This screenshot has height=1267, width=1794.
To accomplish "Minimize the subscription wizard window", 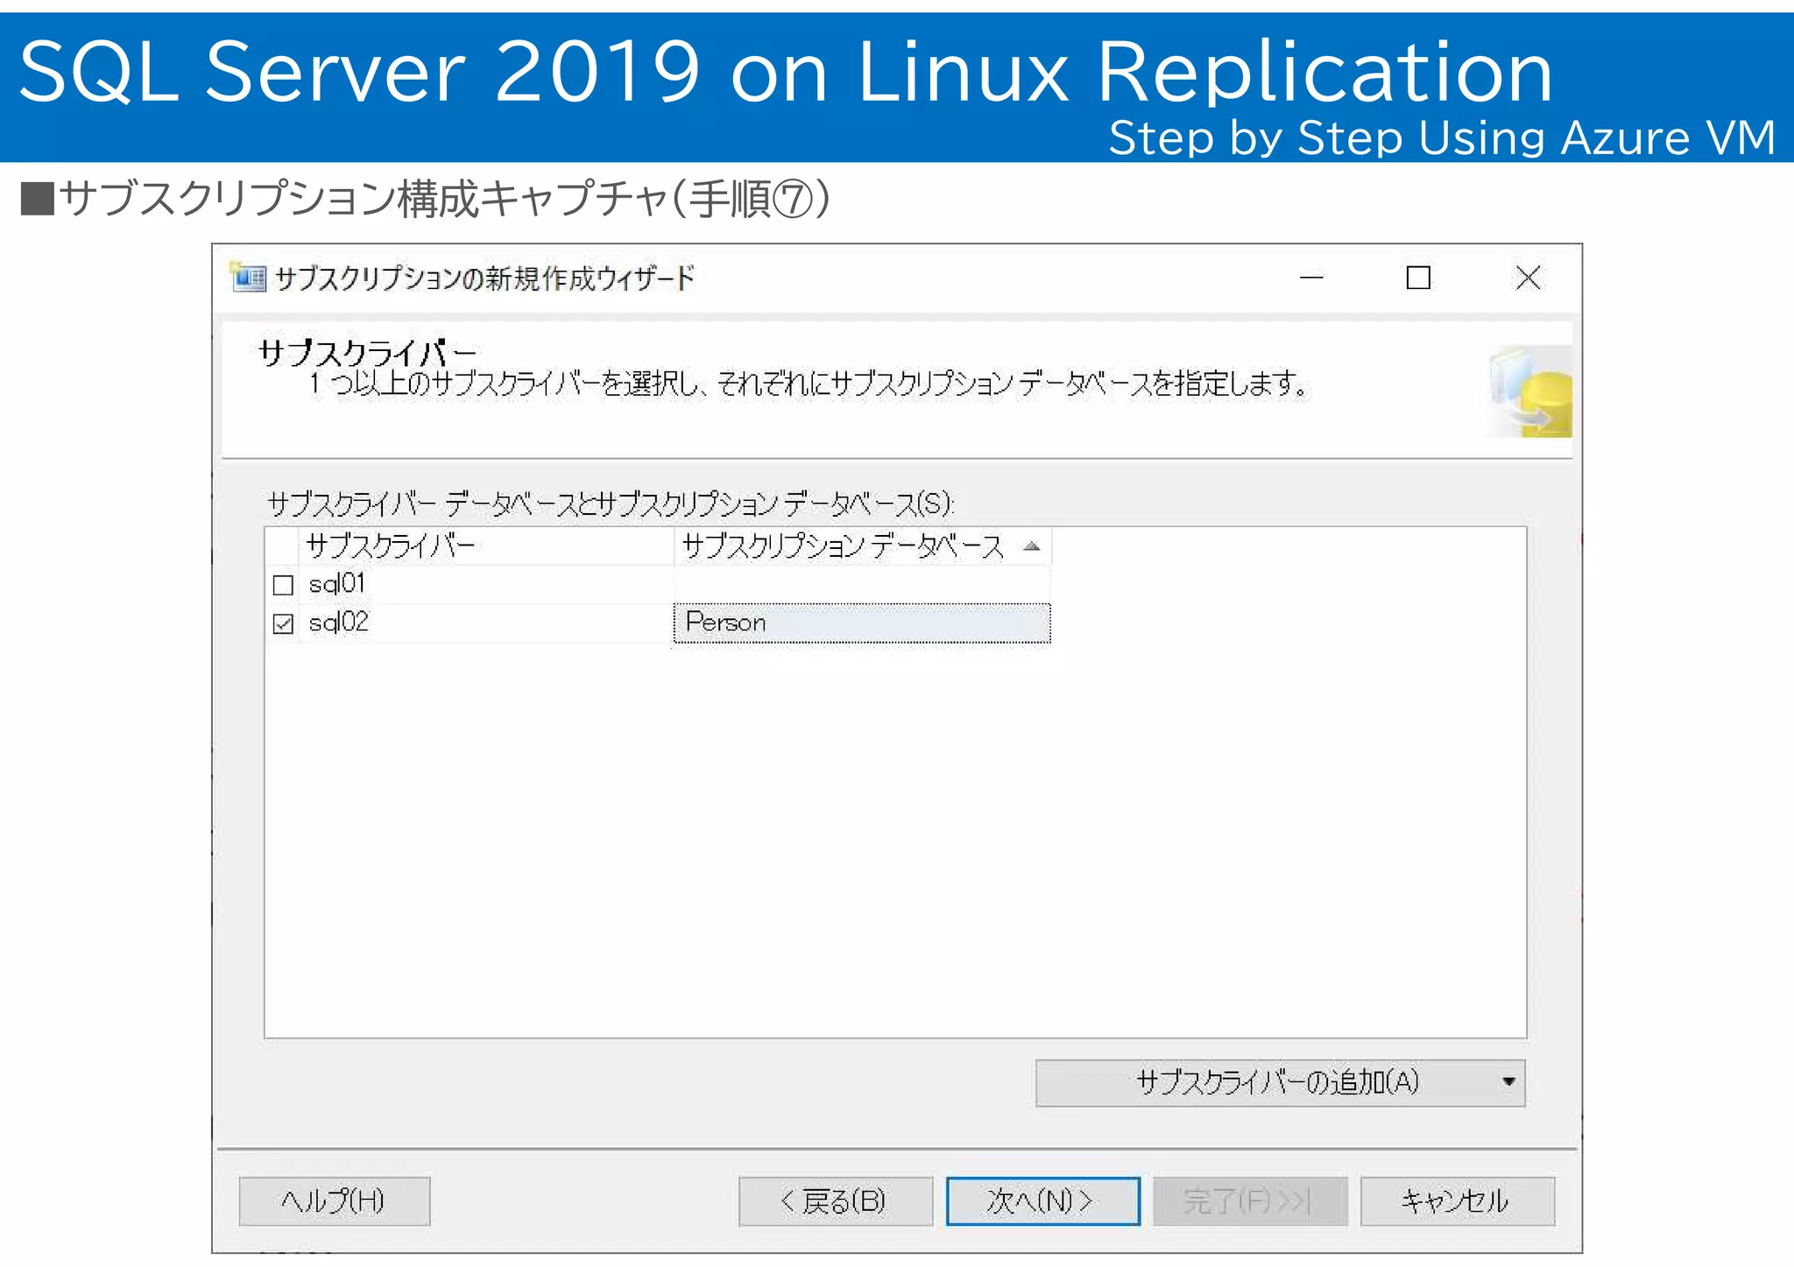I will [x=1311, y=278].
